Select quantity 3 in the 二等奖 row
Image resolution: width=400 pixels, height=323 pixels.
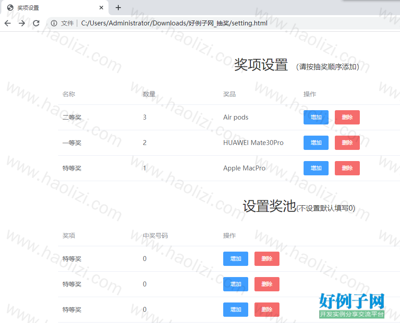click(145, 117)
